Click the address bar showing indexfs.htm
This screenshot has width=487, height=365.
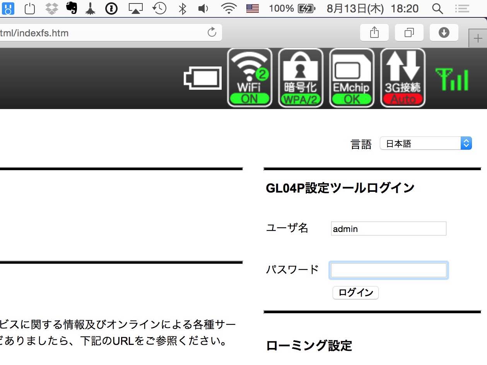pyautogui.click(x=111, y=32)
